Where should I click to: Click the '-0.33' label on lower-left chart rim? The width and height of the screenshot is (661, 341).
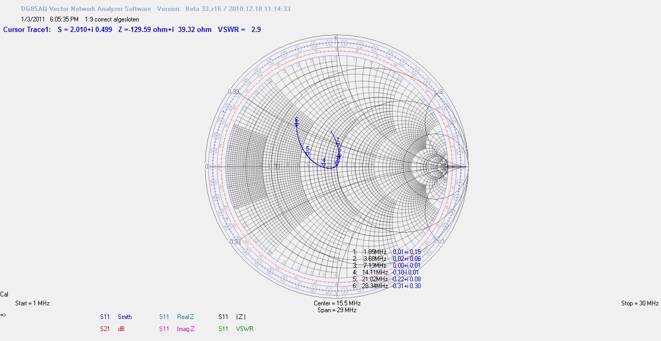(234, 242)
